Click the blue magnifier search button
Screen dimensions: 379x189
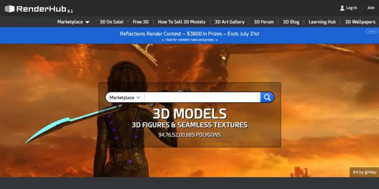click(x=267, y=97)
